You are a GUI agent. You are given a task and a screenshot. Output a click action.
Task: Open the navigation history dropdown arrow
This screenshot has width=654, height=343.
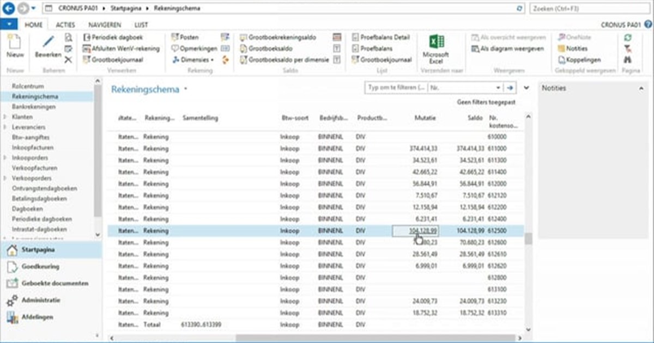pos(34,9)
